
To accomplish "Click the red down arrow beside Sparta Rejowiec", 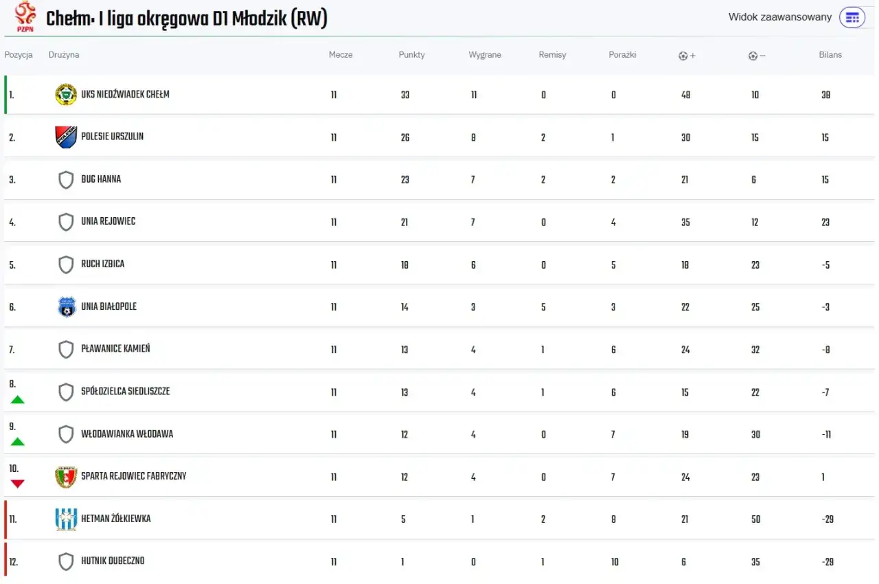I will pos(16,484).
